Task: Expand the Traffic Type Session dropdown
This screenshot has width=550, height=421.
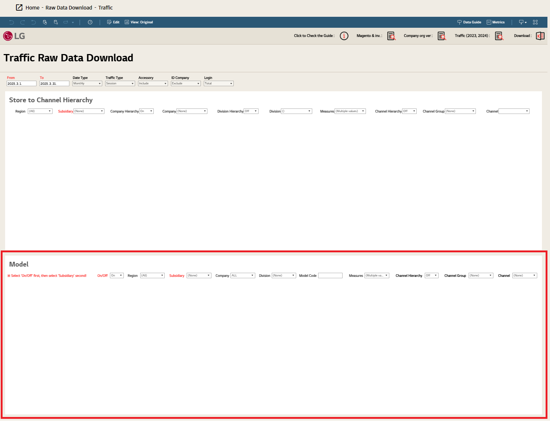Action: point(120,84)
